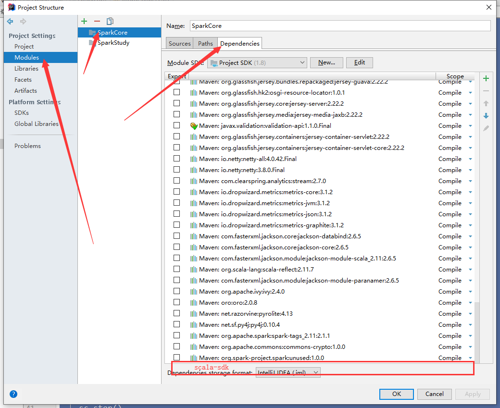500x408 pixels.
Task: Add a dependency with the green plus
Action: click(486, 78)
